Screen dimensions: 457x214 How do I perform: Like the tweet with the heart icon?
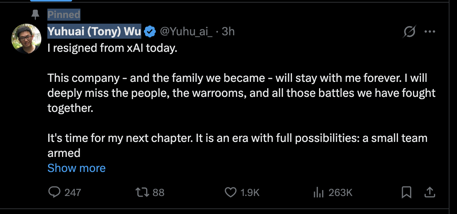(x=230, y=193)
